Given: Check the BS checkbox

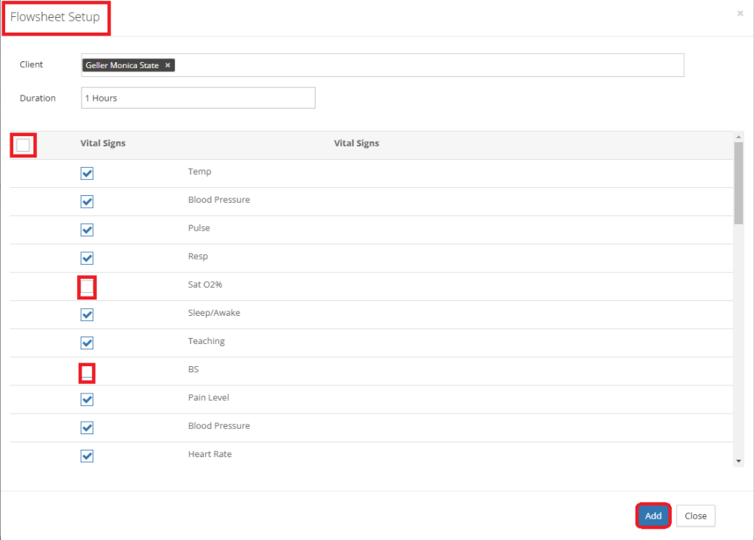Looking at the screenshot, I should [87, 372].
